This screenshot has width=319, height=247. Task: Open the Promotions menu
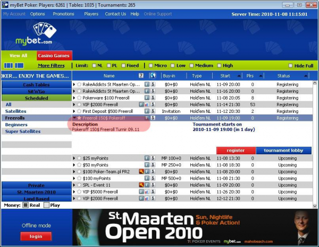pyautogui.click(x=63, y=14)
